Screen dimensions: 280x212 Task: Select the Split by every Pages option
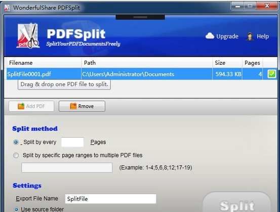tap(16, 142)
